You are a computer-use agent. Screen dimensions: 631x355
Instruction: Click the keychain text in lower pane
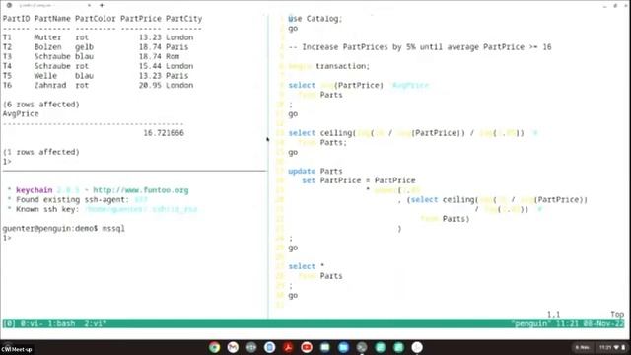point(35,190)
